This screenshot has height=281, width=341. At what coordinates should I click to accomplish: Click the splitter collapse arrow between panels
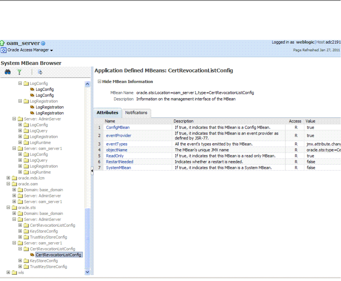point(92,171)
